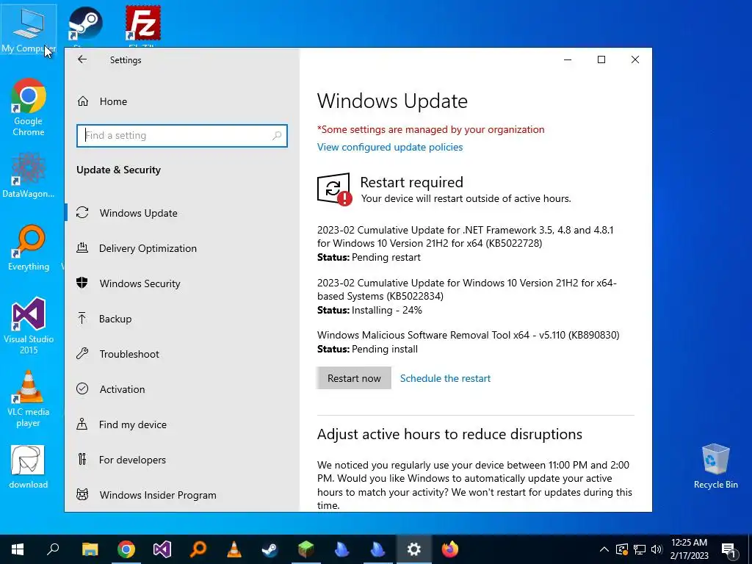Open Windows Insider Program page
The height and width of the screenshot is (564, 752).
[x=158, y=495]
